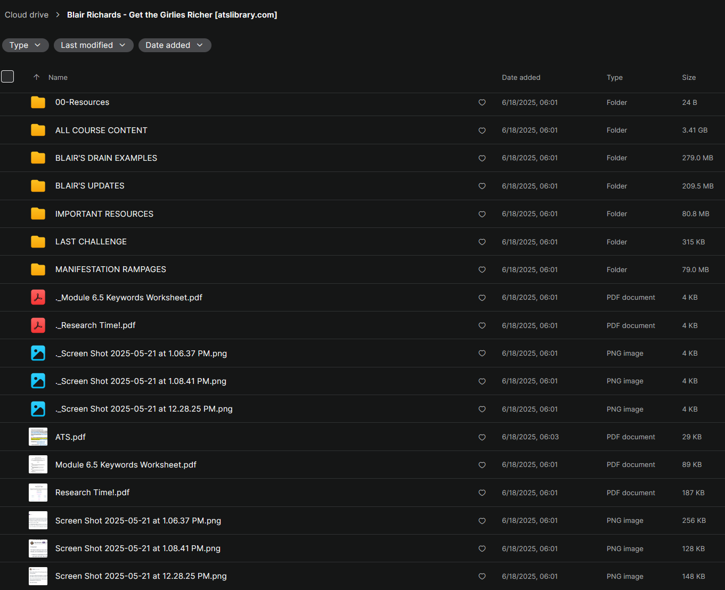Click image icon for ._Screen Shot 12.28.25 PM.png
The image size is (725, 590).
pos(38,409)
